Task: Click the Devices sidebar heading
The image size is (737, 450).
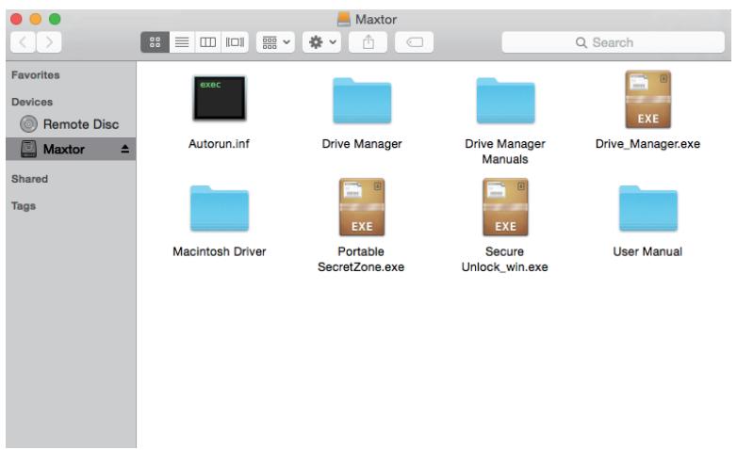Action: (32, 102)
